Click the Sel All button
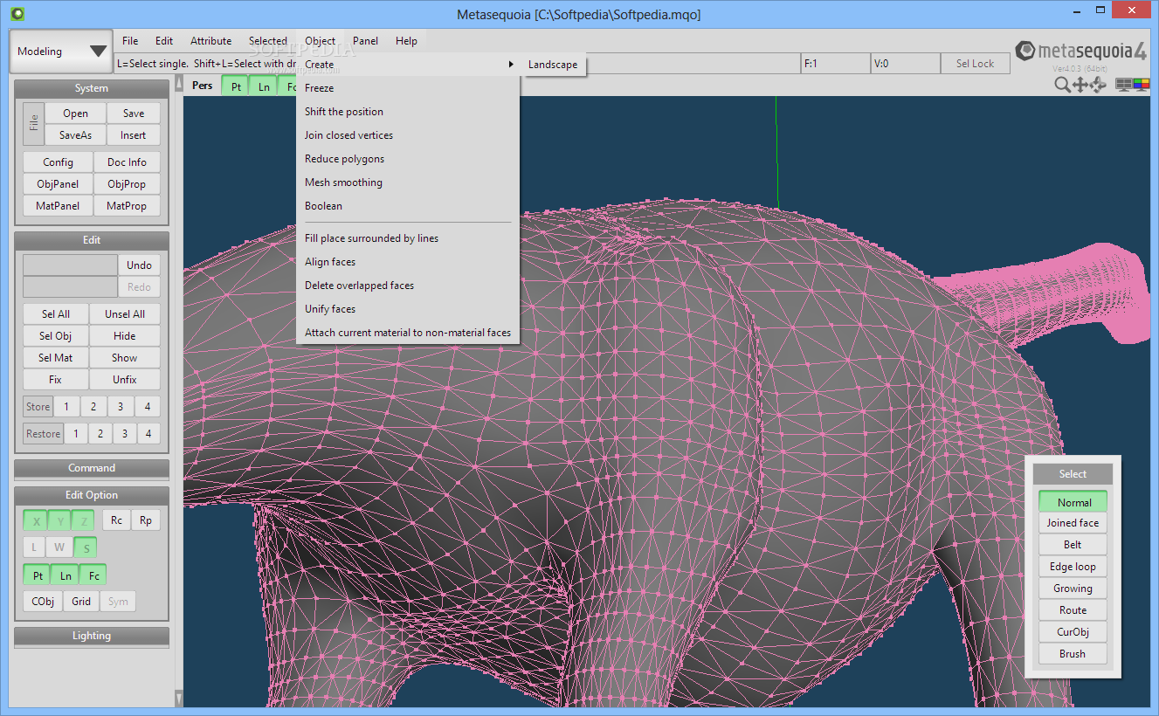Screen dimensions: 1159x716 (x=55, y=314)
